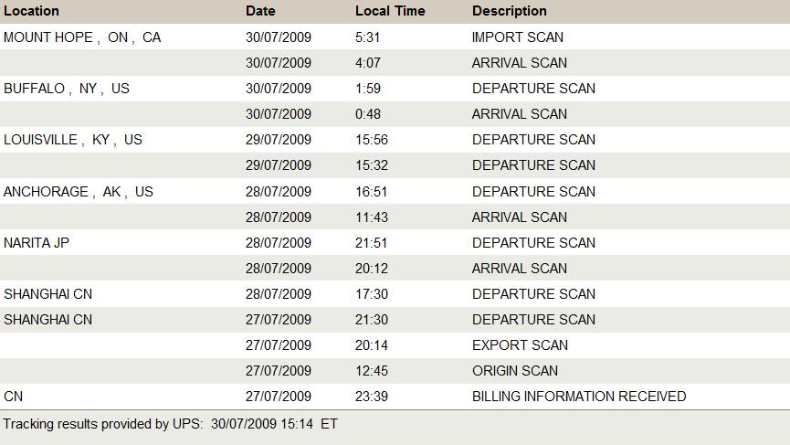
Task: Click BILLING INFORMATION RECEIVED description
Action: tap(579, 397)
